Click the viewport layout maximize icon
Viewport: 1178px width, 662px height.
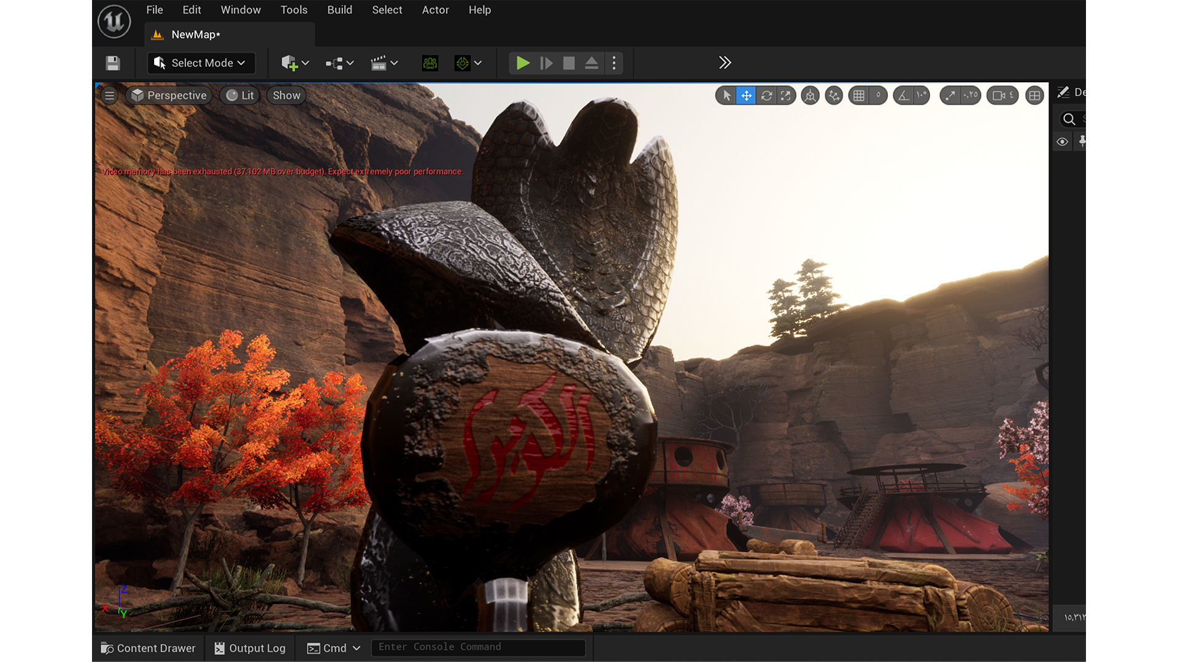(1034, 96)
